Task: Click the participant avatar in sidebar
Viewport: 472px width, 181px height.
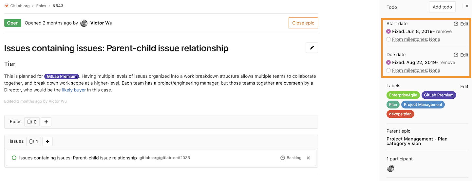Action: coord(390,168)
